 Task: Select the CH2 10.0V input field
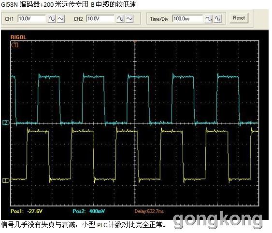100,18
